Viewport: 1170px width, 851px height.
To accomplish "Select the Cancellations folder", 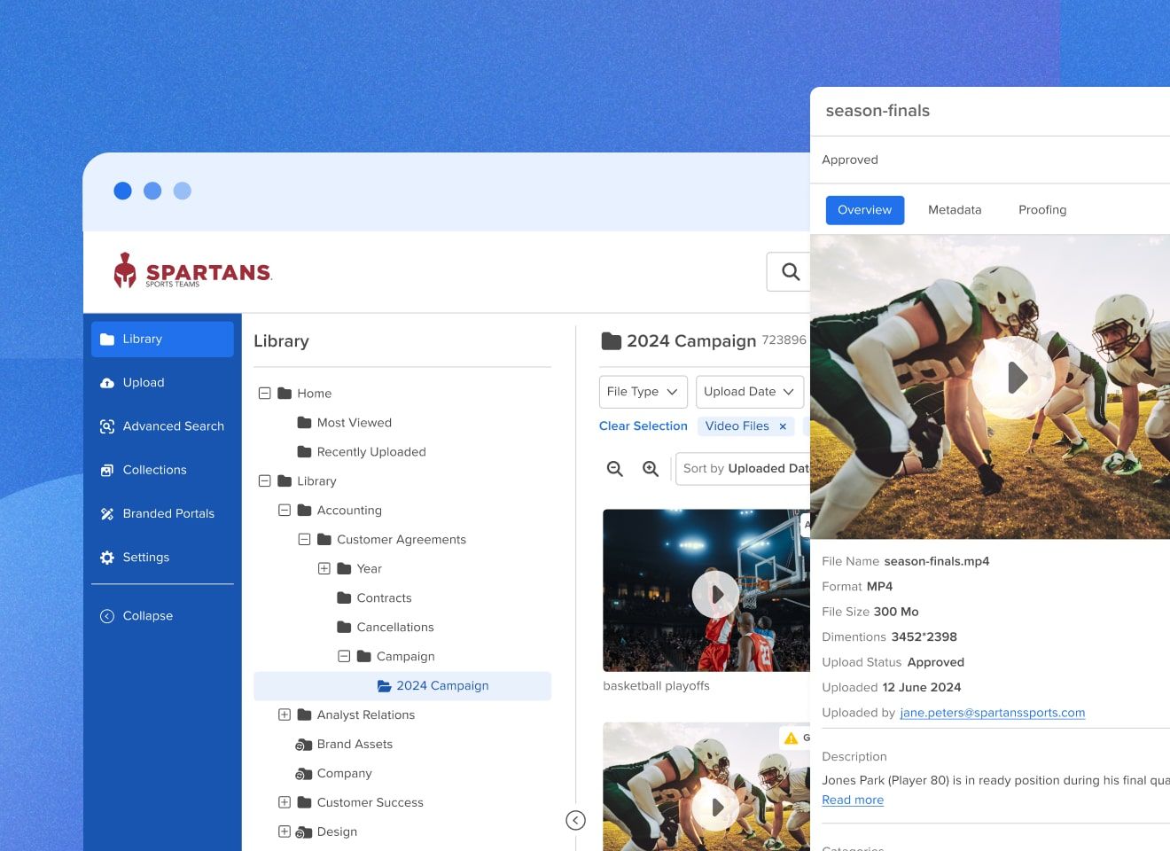I will pos(386,628).
